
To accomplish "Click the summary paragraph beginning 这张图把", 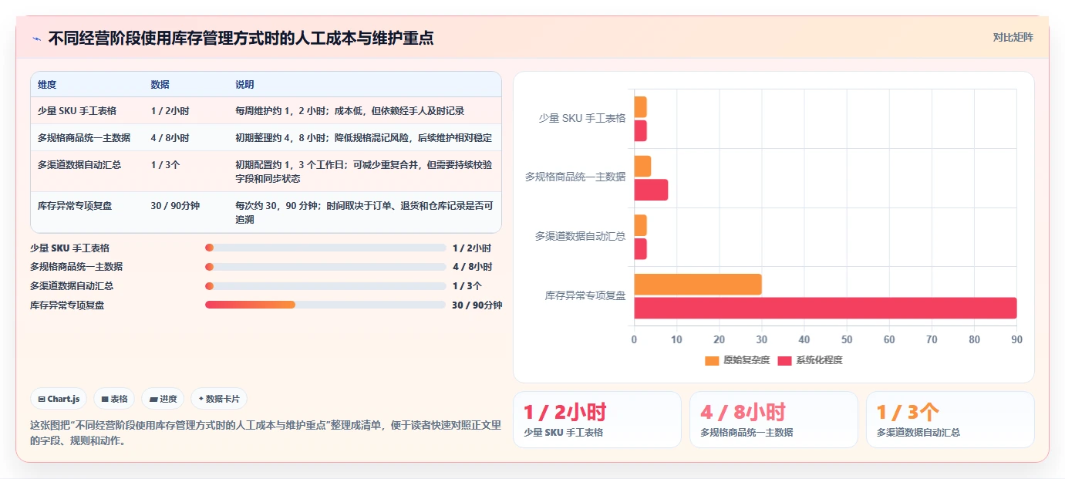I will click(265, 433).
